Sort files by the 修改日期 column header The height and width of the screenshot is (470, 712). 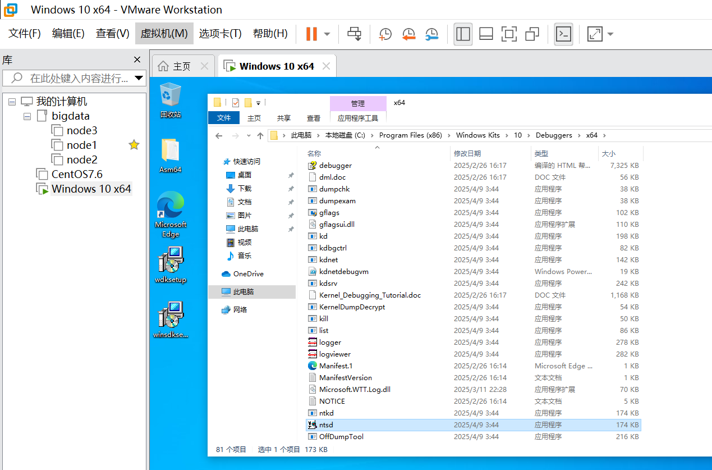pos(467,153)
